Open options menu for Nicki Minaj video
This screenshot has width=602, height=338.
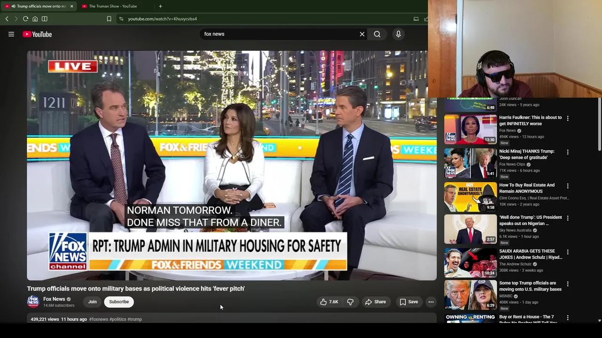568,152
